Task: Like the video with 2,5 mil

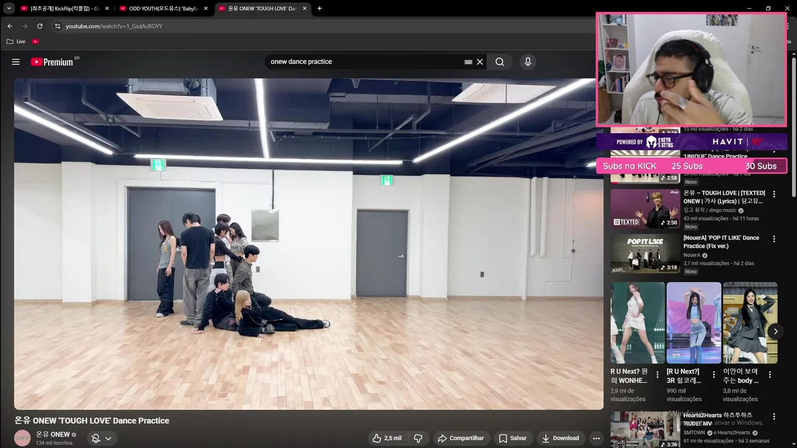Action: tap(387, 438)
